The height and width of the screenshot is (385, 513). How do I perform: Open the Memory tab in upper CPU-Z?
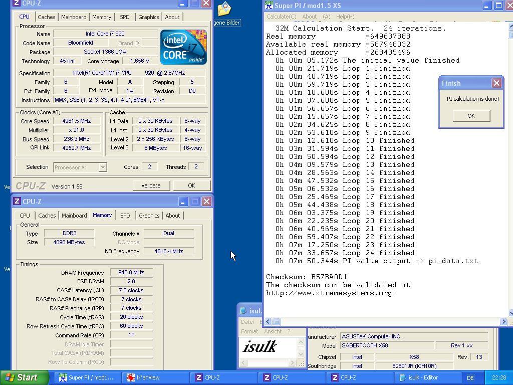(101, 17)
